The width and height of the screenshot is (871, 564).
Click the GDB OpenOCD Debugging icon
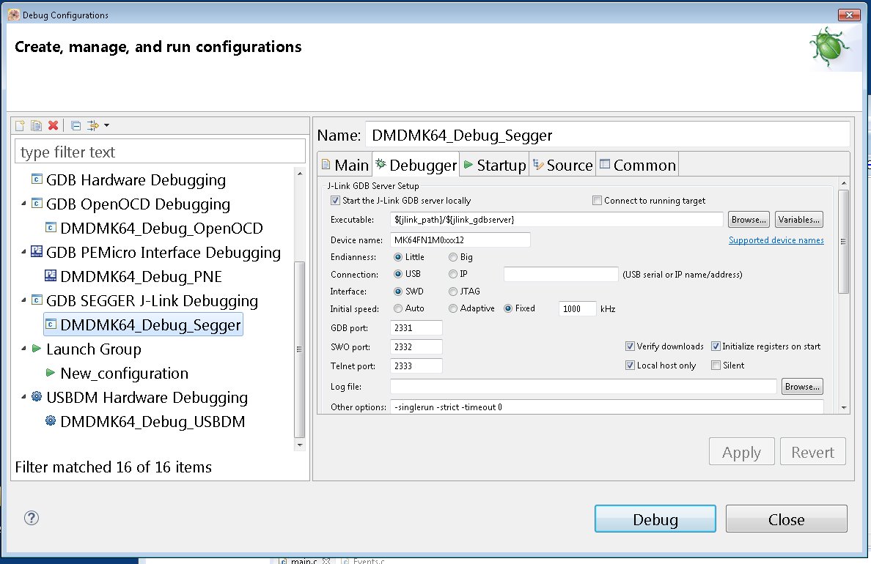click(37, 203)
